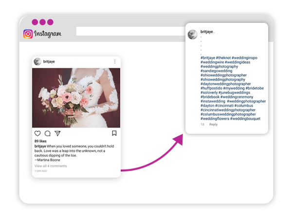The image size is (292, 219).
Task: Click the third magenta window dot
Action: (50, 22)
